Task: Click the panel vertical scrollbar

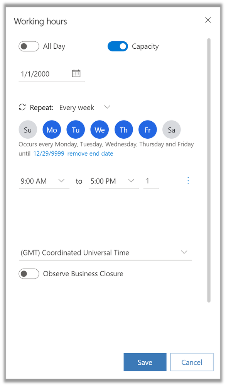Action: (x=209, y=170)
